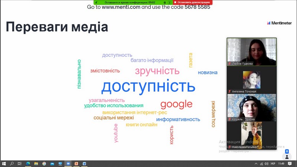Click the blue participant count badge 8
The width and height of the screenshot is (297, 167).
[x=287, y=151]
